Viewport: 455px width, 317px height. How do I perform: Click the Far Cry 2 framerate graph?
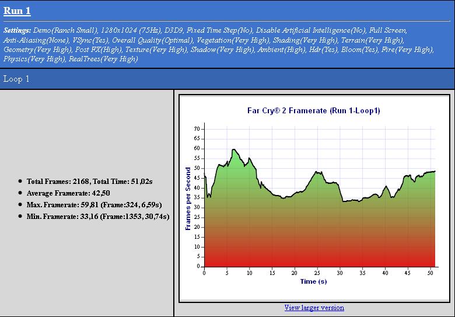[314, 198]
